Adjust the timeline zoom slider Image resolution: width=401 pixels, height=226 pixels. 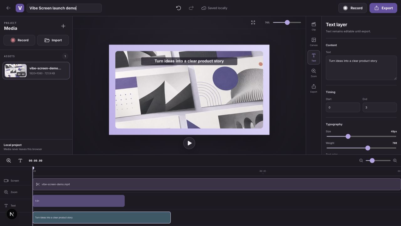[x=378, y=161]
